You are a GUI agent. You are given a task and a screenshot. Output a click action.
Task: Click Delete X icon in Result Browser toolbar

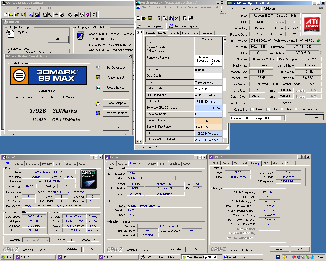[x=176, y=18]
